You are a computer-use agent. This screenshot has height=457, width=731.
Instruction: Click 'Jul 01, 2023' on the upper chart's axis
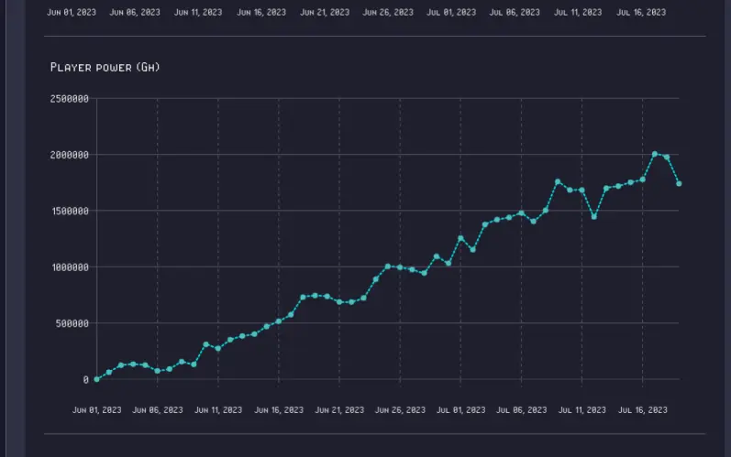pyautogui.click(x=451, y=12)
